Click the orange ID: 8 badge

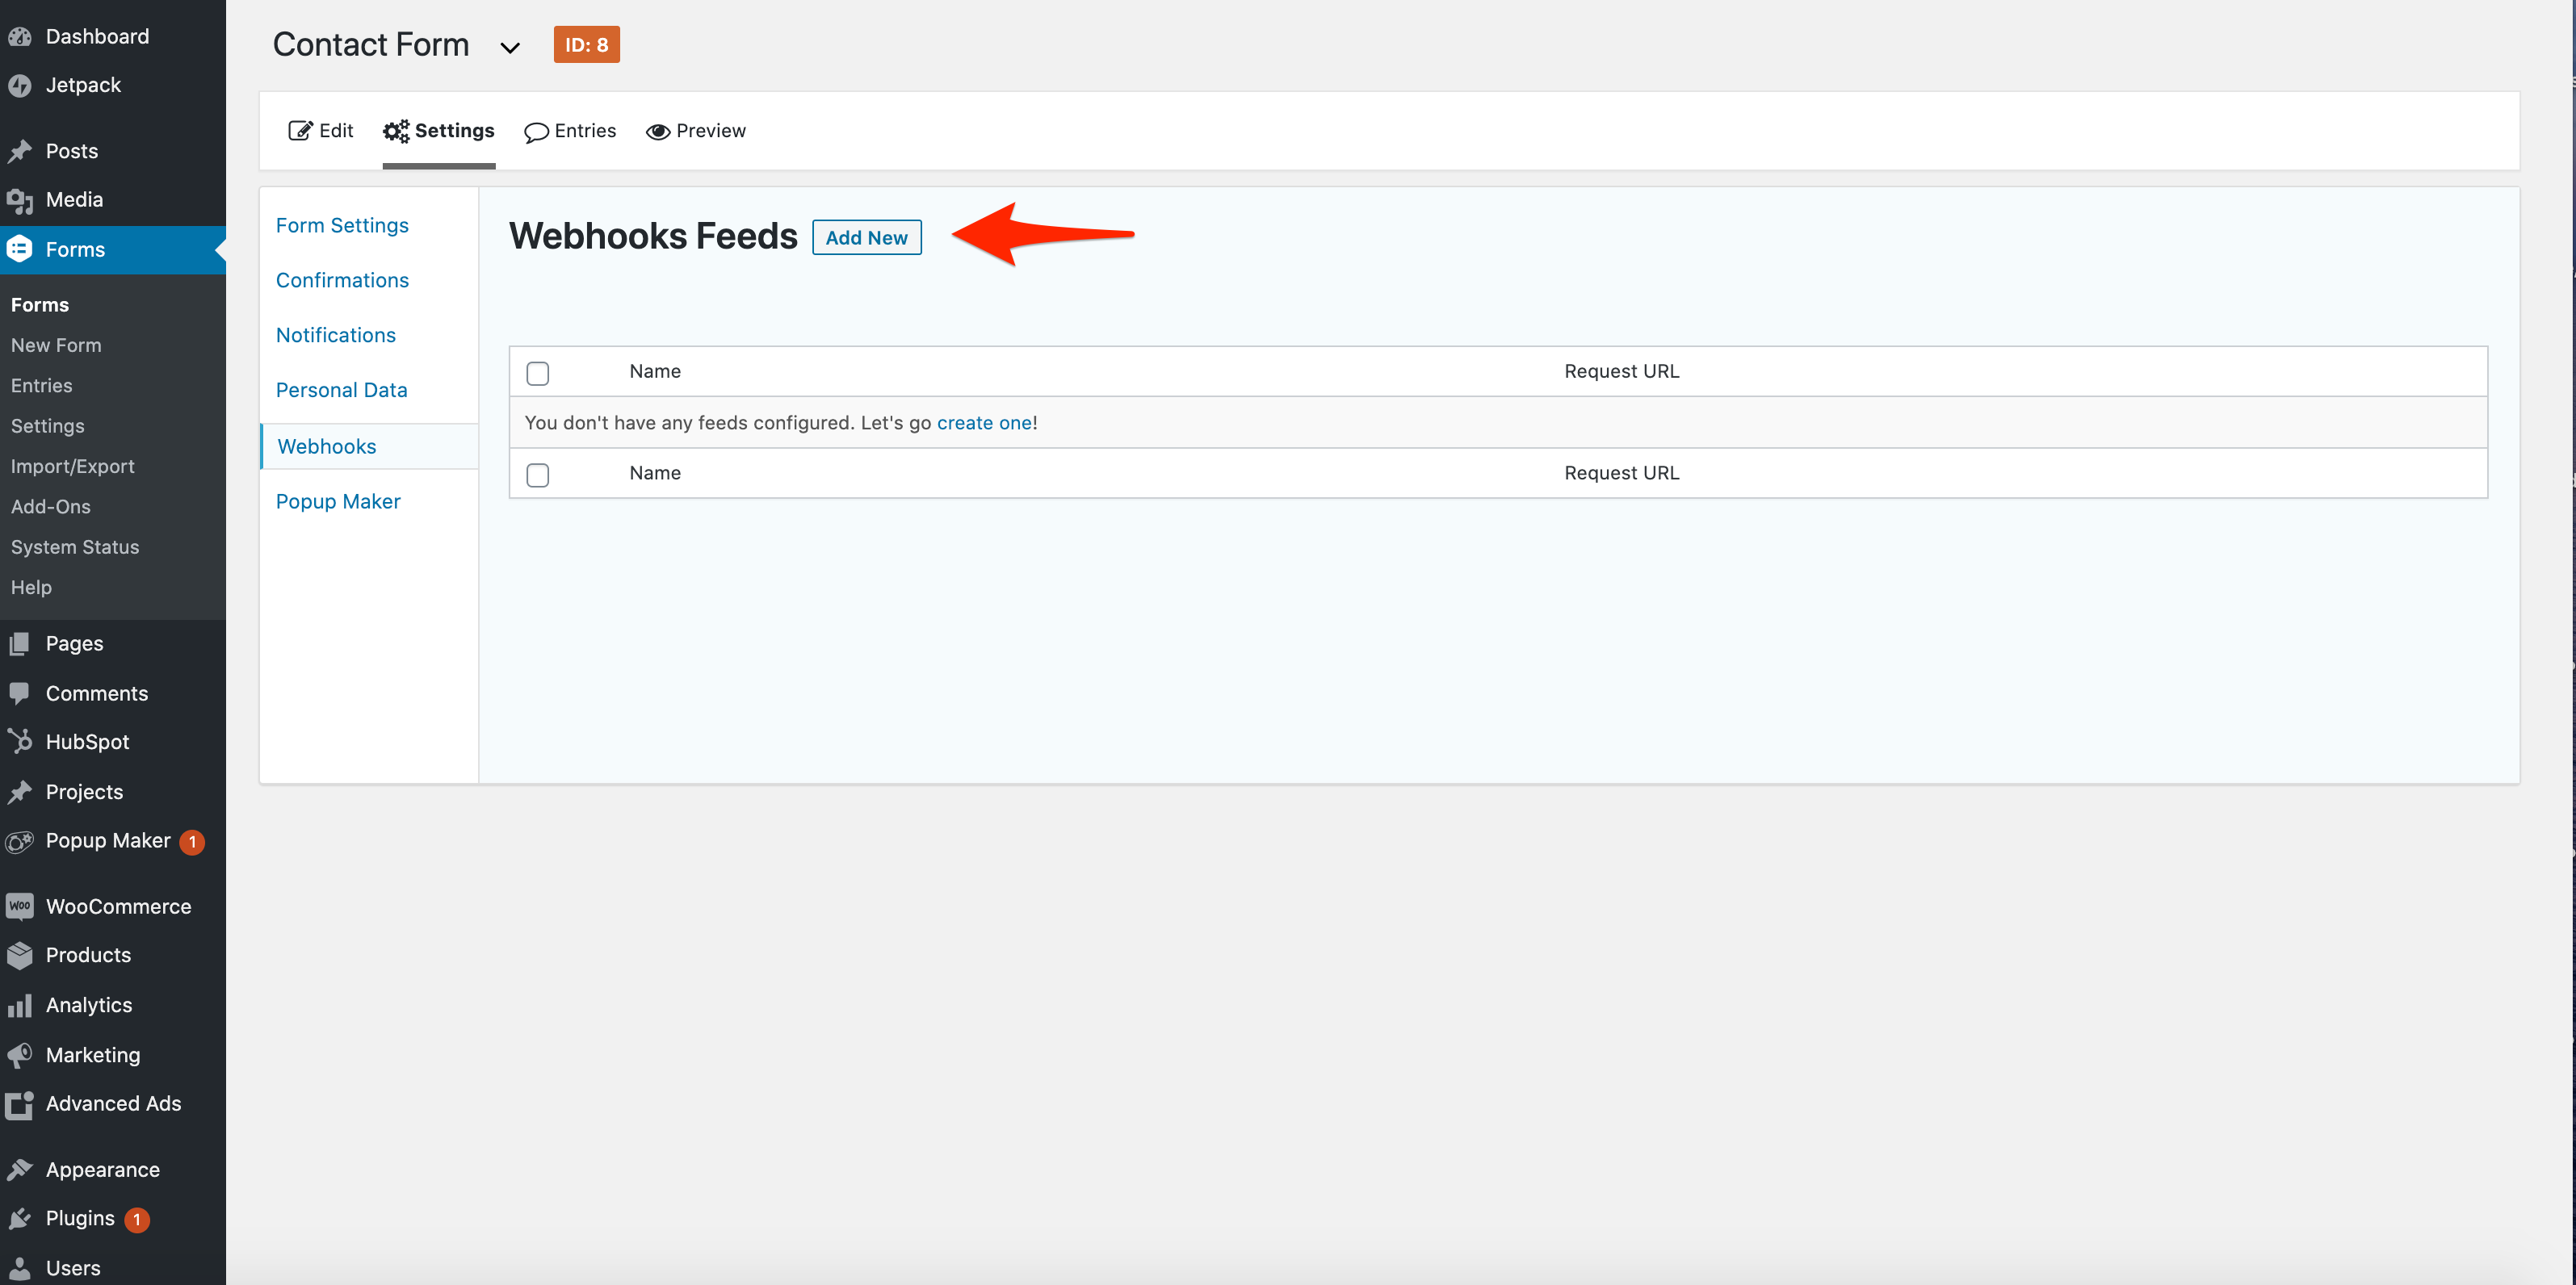point(586,44)
